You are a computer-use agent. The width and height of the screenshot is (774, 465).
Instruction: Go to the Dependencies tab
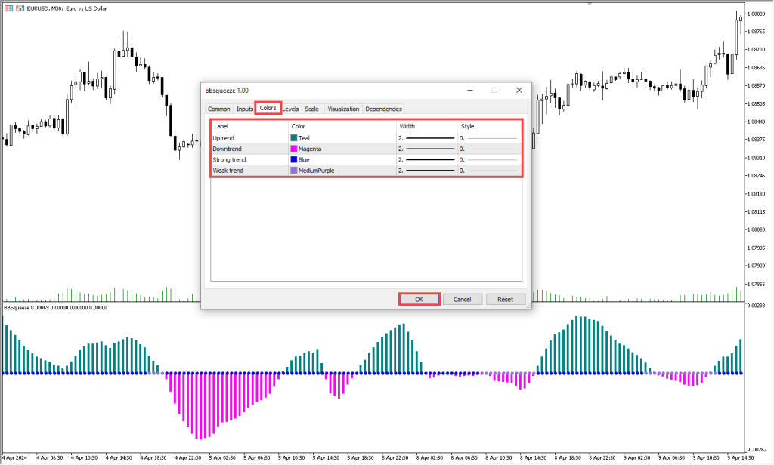pos(383,109)
